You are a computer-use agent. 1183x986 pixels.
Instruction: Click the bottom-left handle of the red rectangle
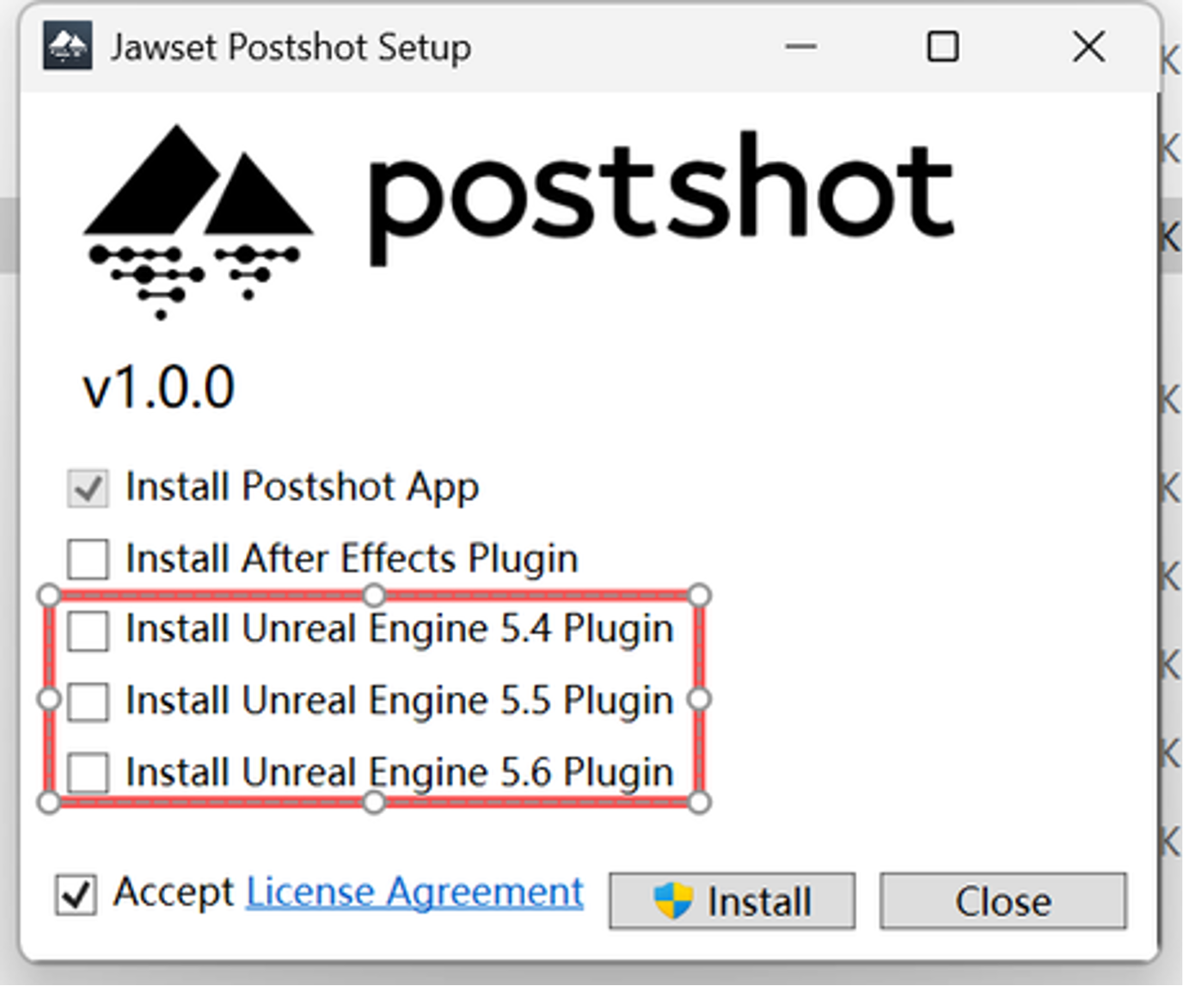pos(48,803)
